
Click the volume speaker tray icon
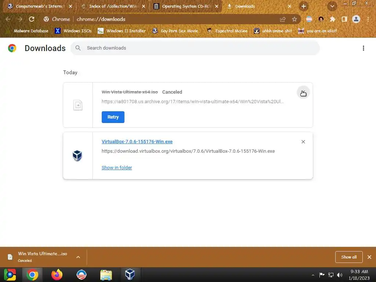tap(340, 275)
